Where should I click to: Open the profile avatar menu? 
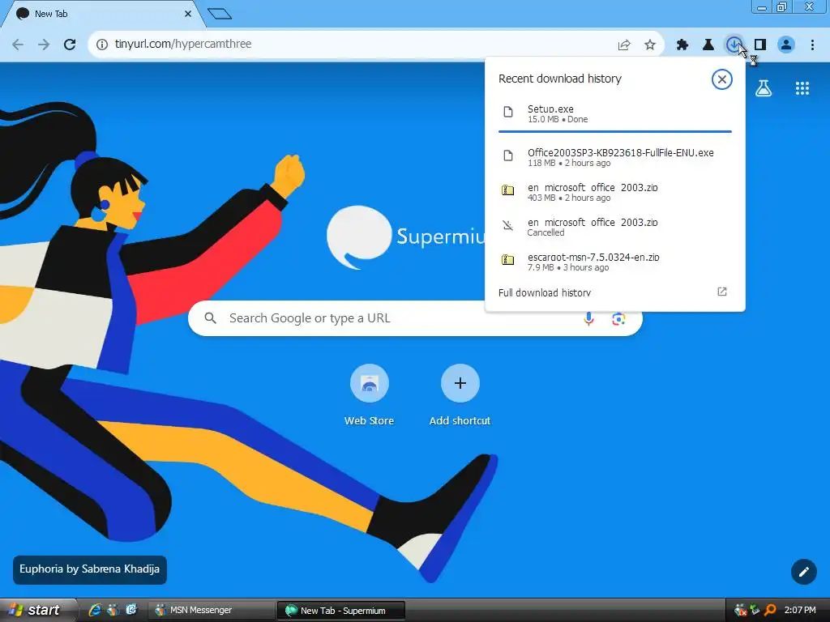786,45
